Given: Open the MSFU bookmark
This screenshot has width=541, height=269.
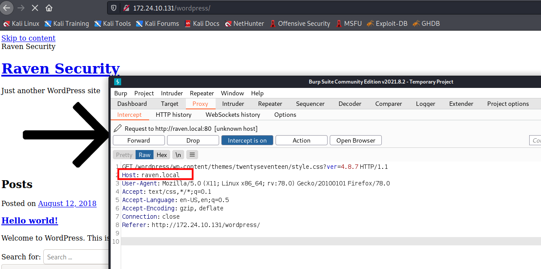Looking at the screenshot, I should pos(349,24).
